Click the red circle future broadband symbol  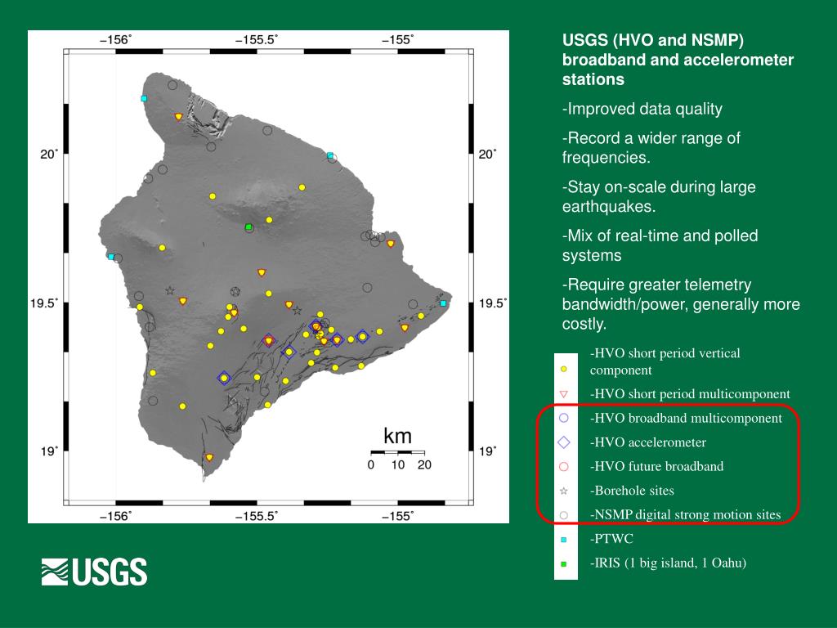(564, 466)
